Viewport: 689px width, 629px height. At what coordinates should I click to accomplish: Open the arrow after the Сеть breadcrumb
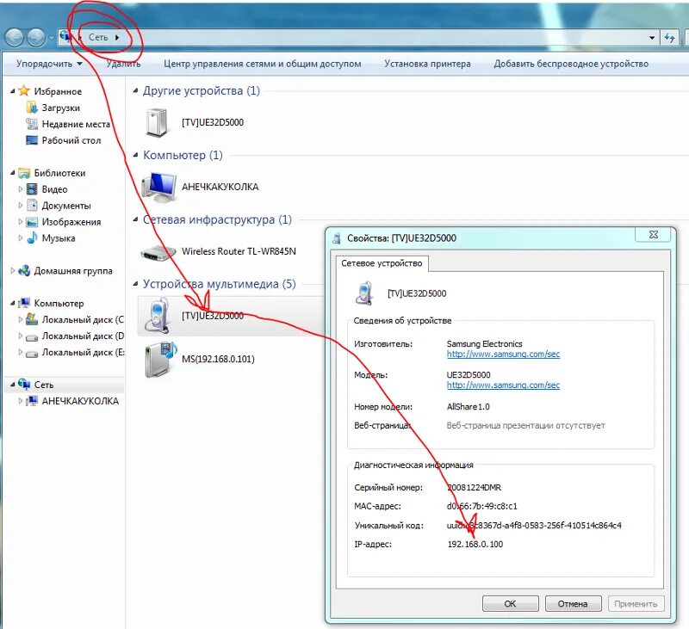click(117, 37)
